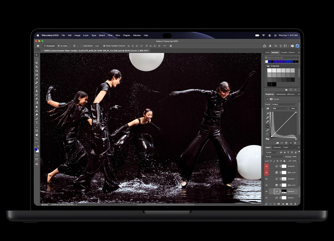Screen dimensions: 334x241
Task: Select the pencil draw curve tool
Action: (x=268, y=130)
